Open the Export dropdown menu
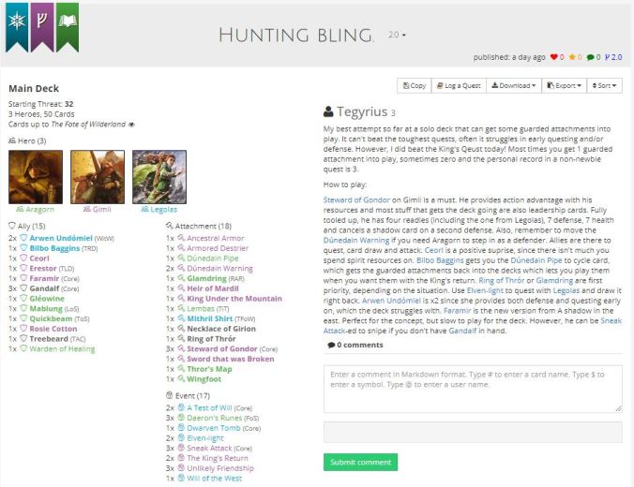Viewport: 634px width, 487px height. tap(564, 85)
